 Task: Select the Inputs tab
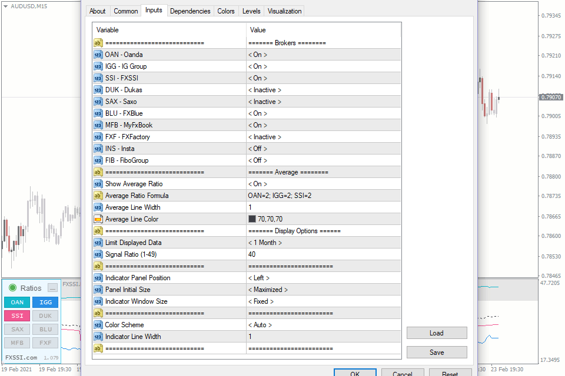pyautogui.click(x=154, y=10)
